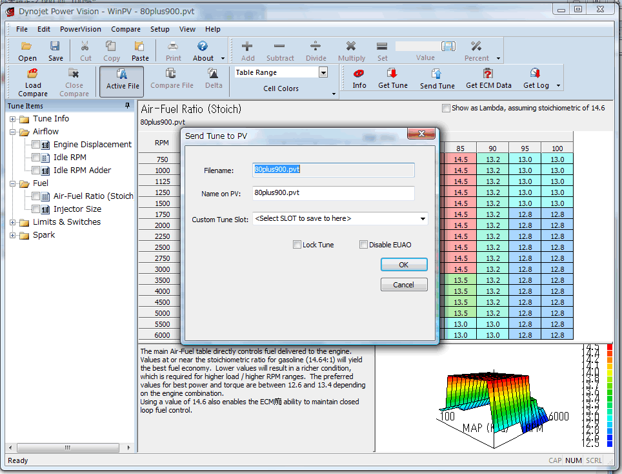Open the Edit menu
622x474 pixels.
44,29
